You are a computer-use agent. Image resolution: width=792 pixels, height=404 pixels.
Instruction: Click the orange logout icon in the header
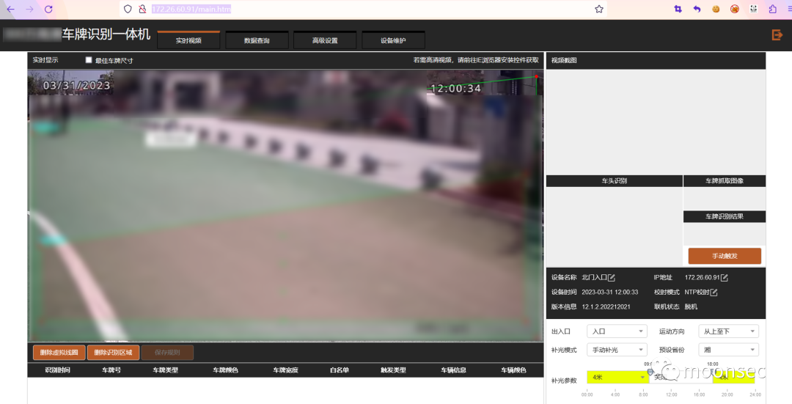coord(777,35)
